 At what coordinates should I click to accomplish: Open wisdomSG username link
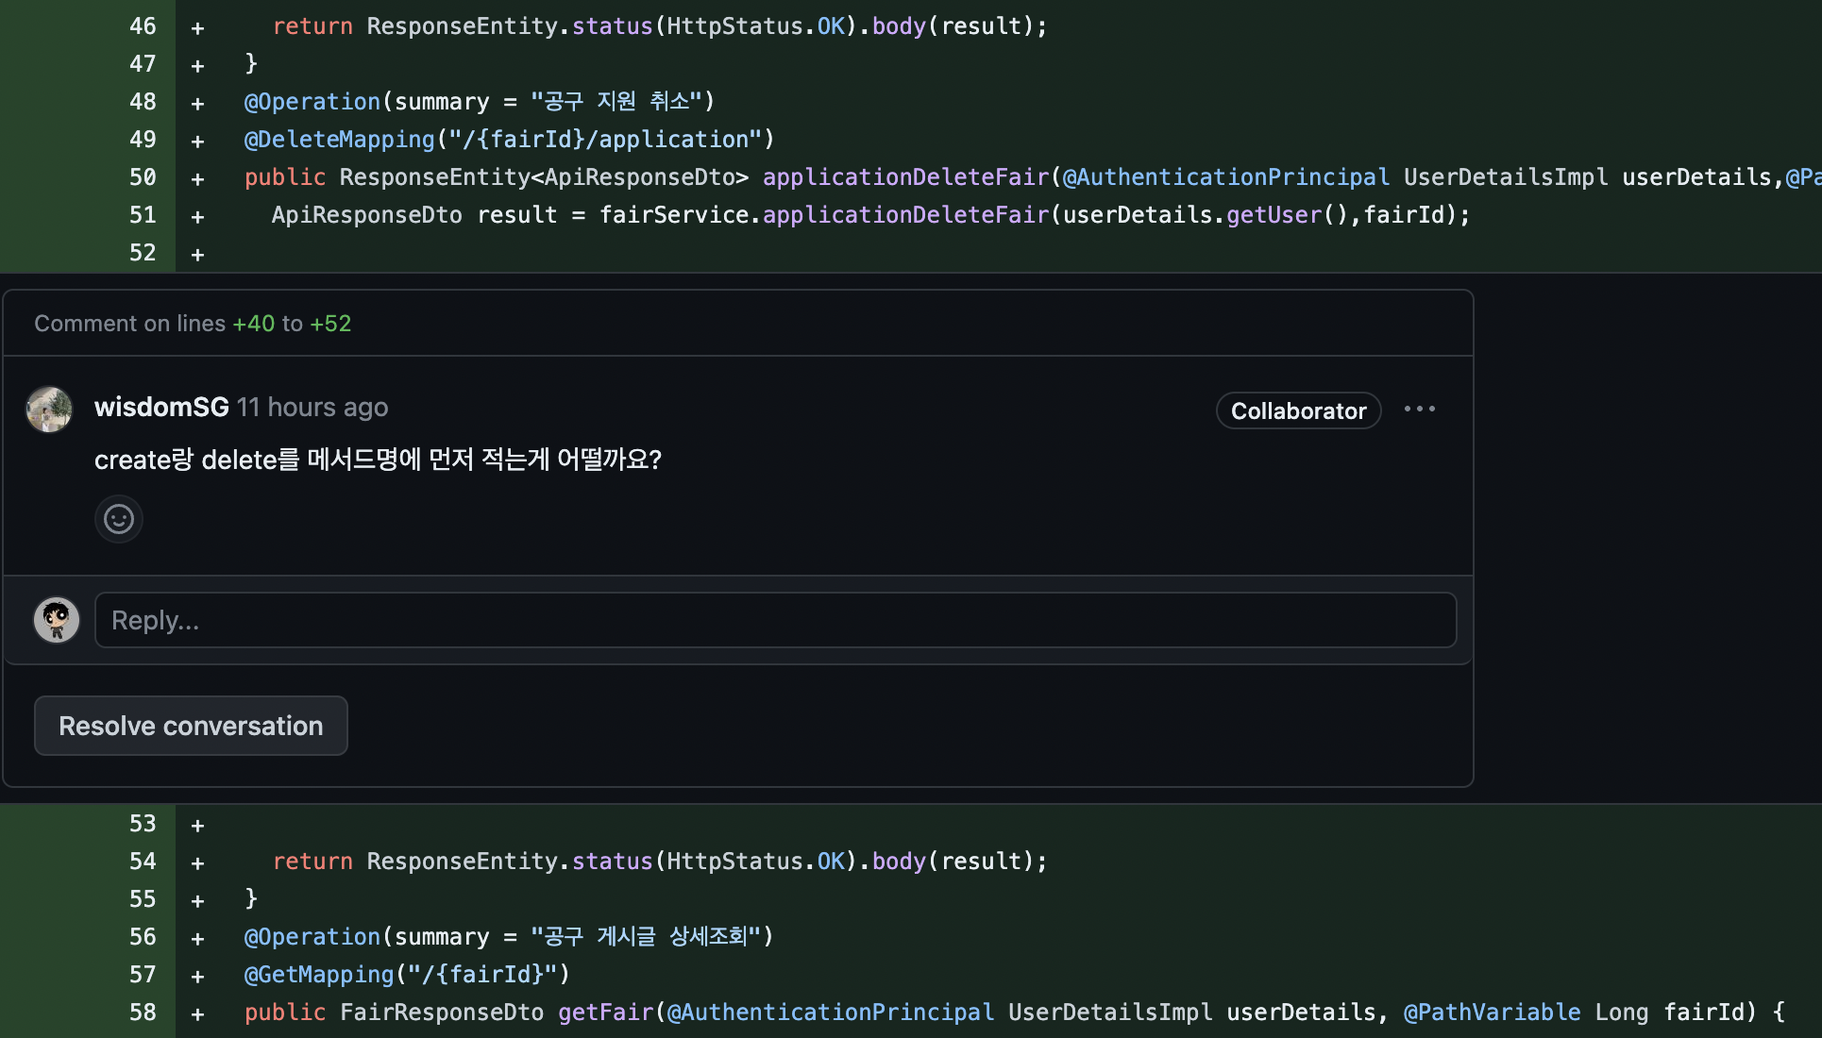(x=161, y=407)
